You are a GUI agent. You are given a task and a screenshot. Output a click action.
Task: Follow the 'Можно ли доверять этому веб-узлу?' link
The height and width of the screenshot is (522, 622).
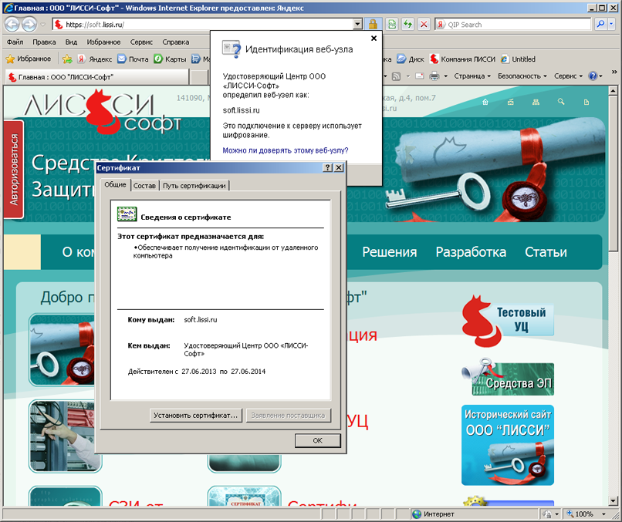tap(285, 150)
